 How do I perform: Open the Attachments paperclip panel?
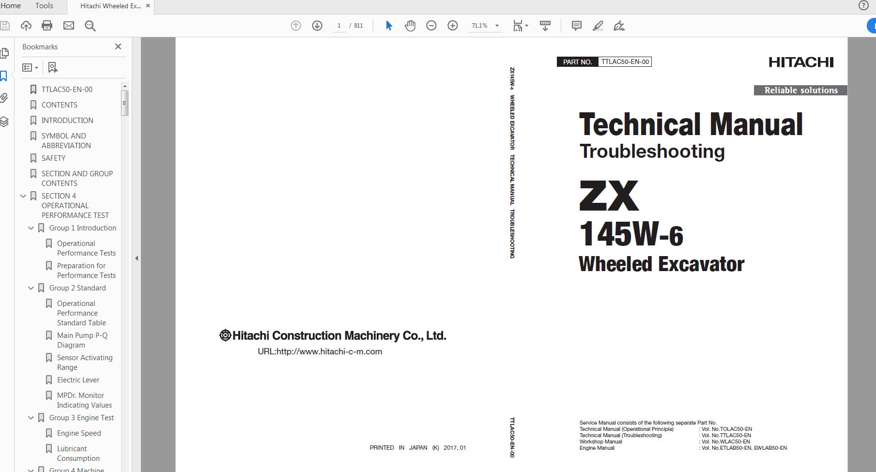pos(4,98)
